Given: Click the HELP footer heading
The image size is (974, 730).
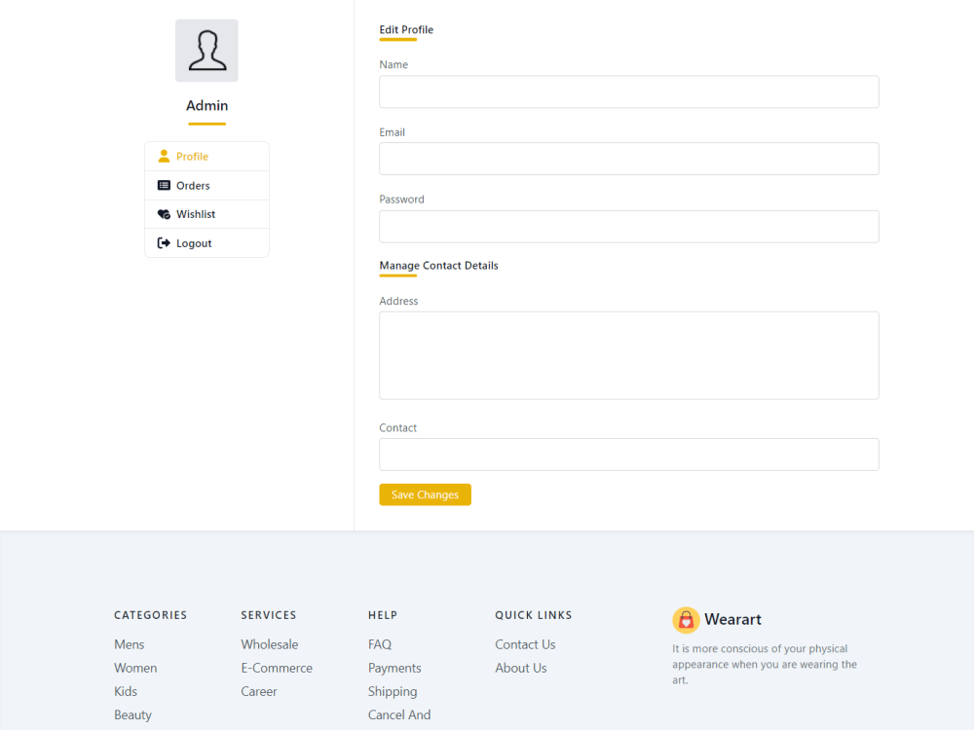Looking at the screenshot, I should tap(383, 615).
